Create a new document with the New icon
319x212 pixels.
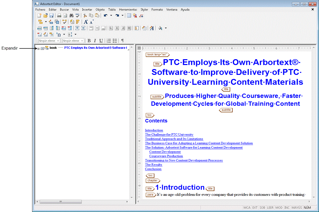[x=39, y=15]
